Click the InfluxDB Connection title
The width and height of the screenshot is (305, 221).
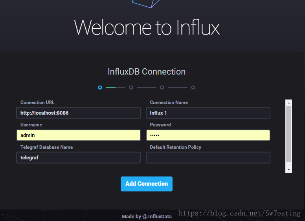click(x=147, y=72)
